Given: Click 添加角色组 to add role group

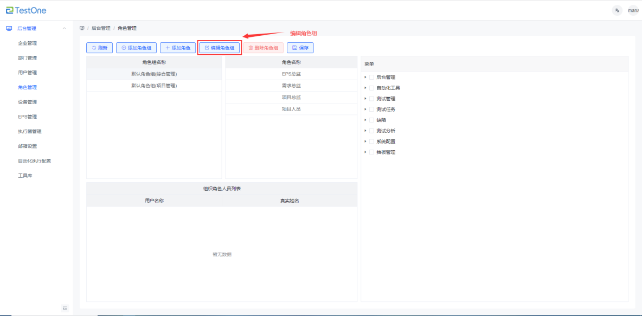Looking at the screenshot, I should click(136, 48).
